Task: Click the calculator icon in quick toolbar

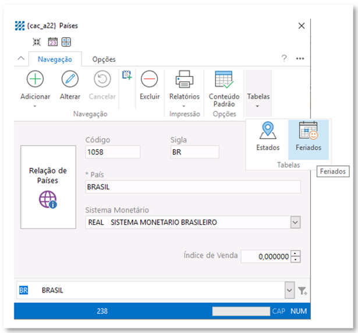Action: coord(66,42)
